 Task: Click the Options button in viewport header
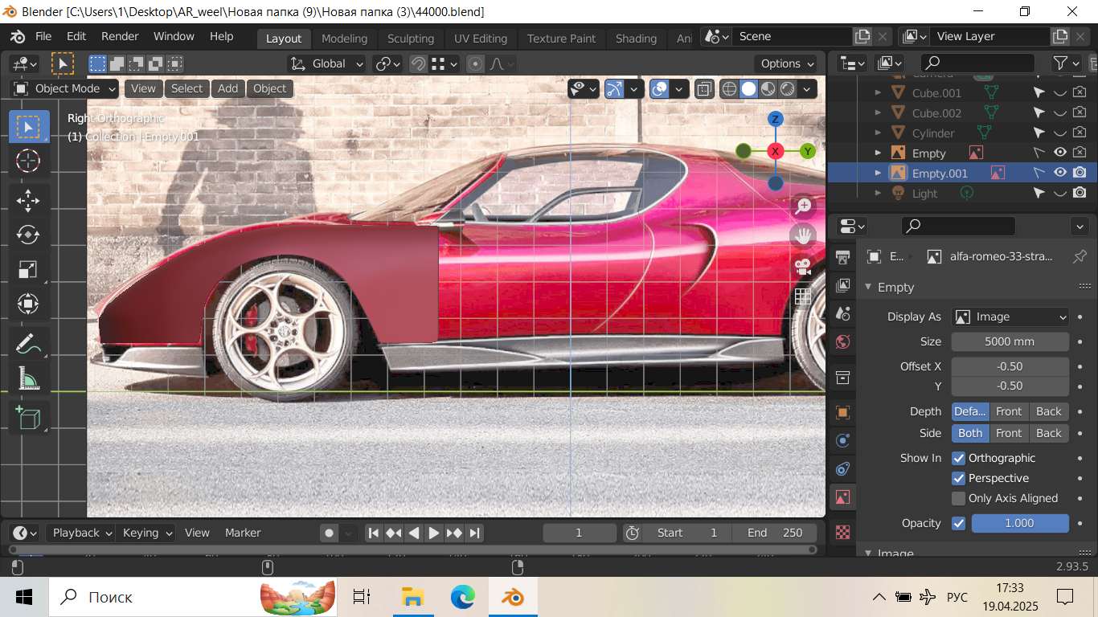point(788,63)
